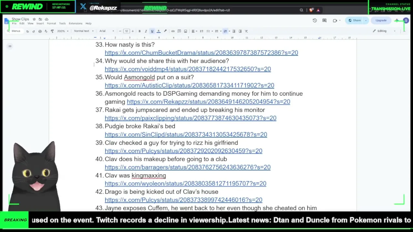
Task: Open the Edit menu
Action: 22,24
